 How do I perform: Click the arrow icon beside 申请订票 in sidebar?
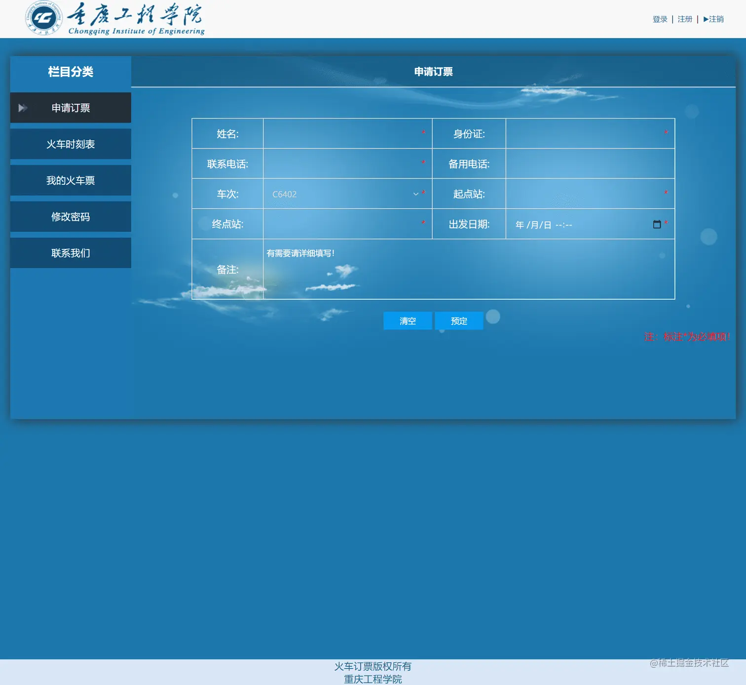(22, 108)
